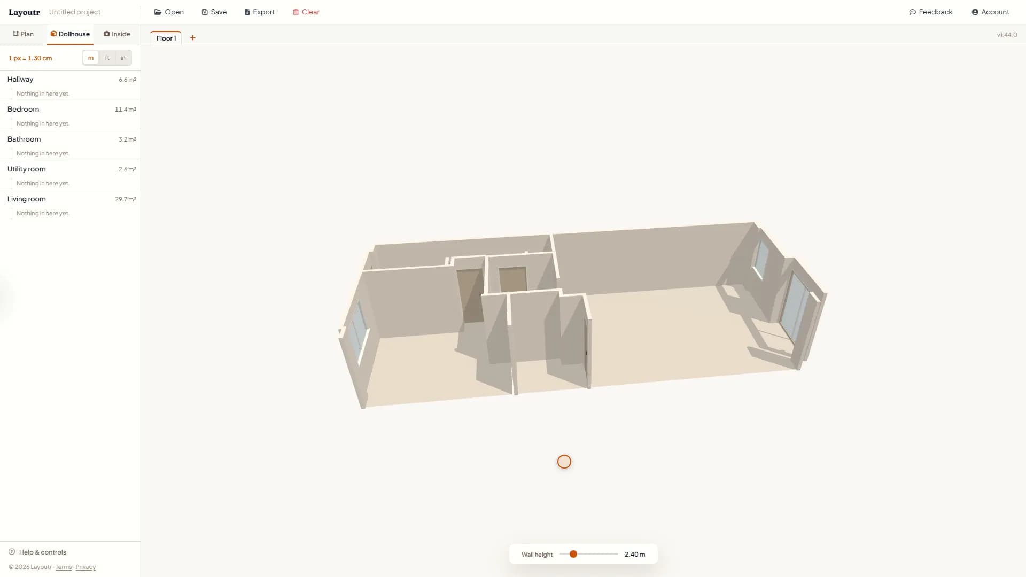Select the Utility room entry
This screenshot has height=577, width=1026.
click(x=70, y=169)
